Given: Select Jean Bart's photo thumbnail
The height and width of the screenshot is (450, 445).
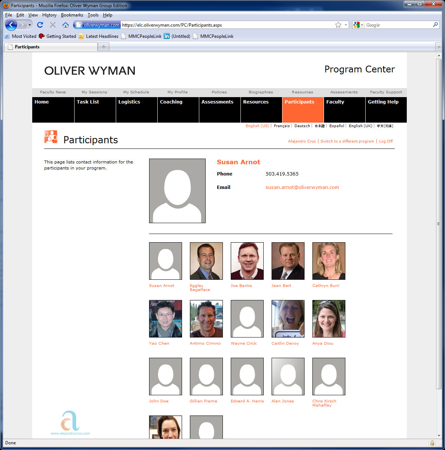Looking at the screenshot, I should click(288, 261).
